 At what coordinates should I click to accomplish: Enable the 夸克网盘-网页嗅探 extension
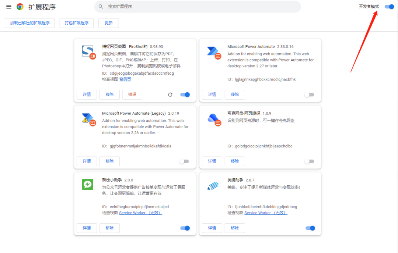[x=310, y=161]
